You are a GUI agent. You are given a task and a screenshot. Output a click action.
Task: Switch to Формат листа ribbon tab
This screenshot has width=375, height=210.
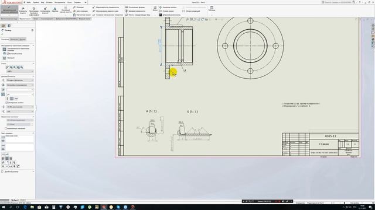pyautogui.click(x=84, y=19)
